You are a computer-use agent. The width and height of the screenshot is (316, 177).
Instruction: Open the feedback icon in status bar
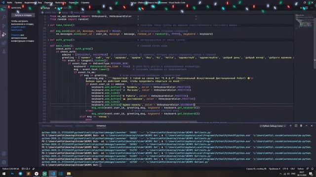(x=307, y=169)
